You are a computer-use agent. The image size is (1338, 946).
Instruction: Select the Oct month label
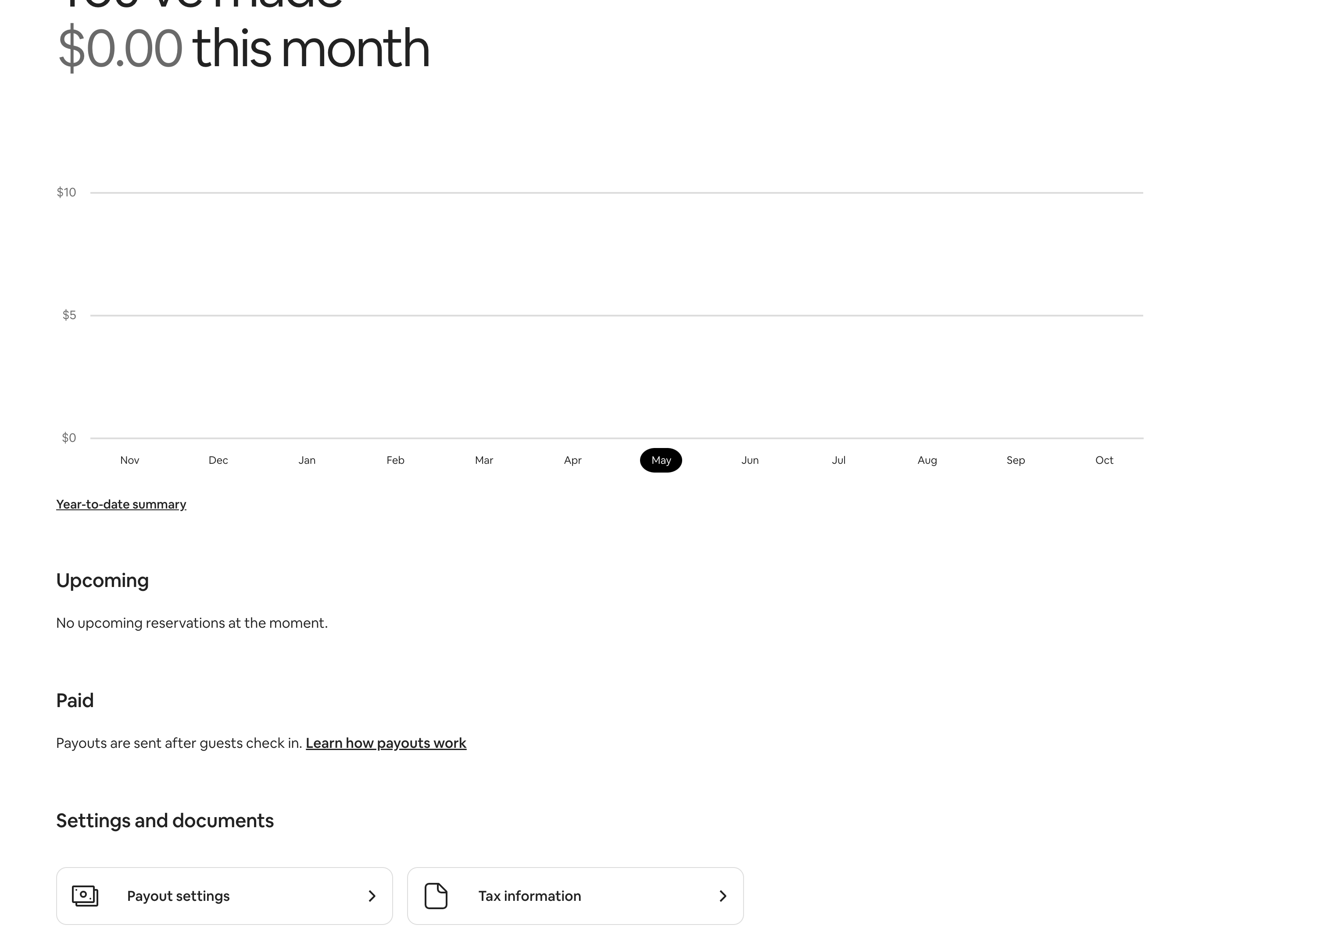point(1104,460)
